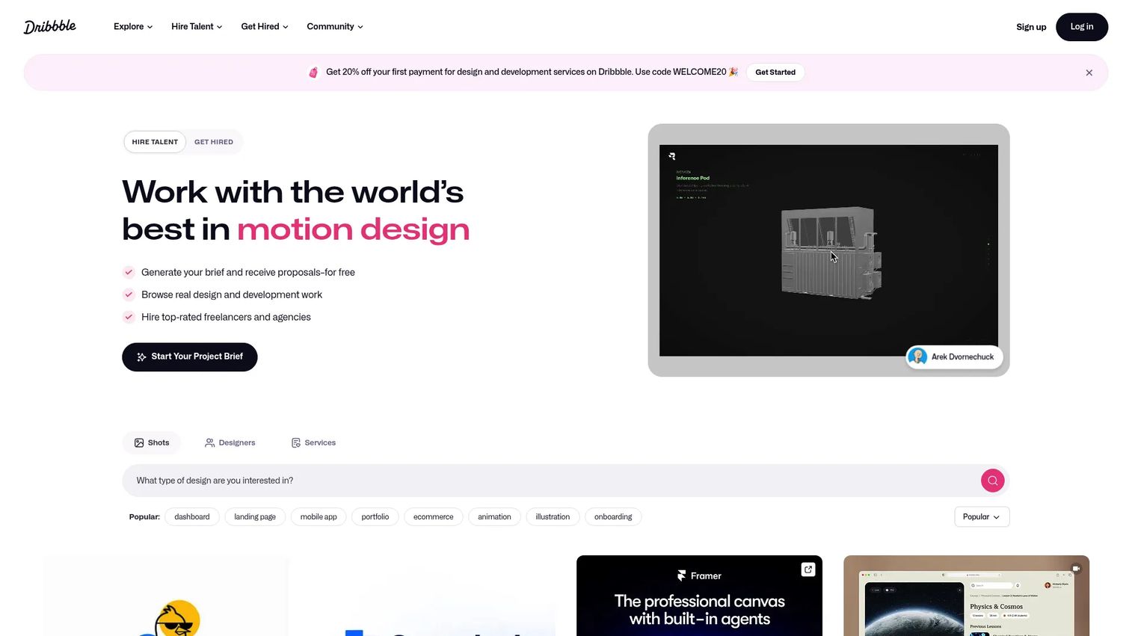1132x636 pixels.
Task: Filter by the illustration tag
Action: pos(553,517)
